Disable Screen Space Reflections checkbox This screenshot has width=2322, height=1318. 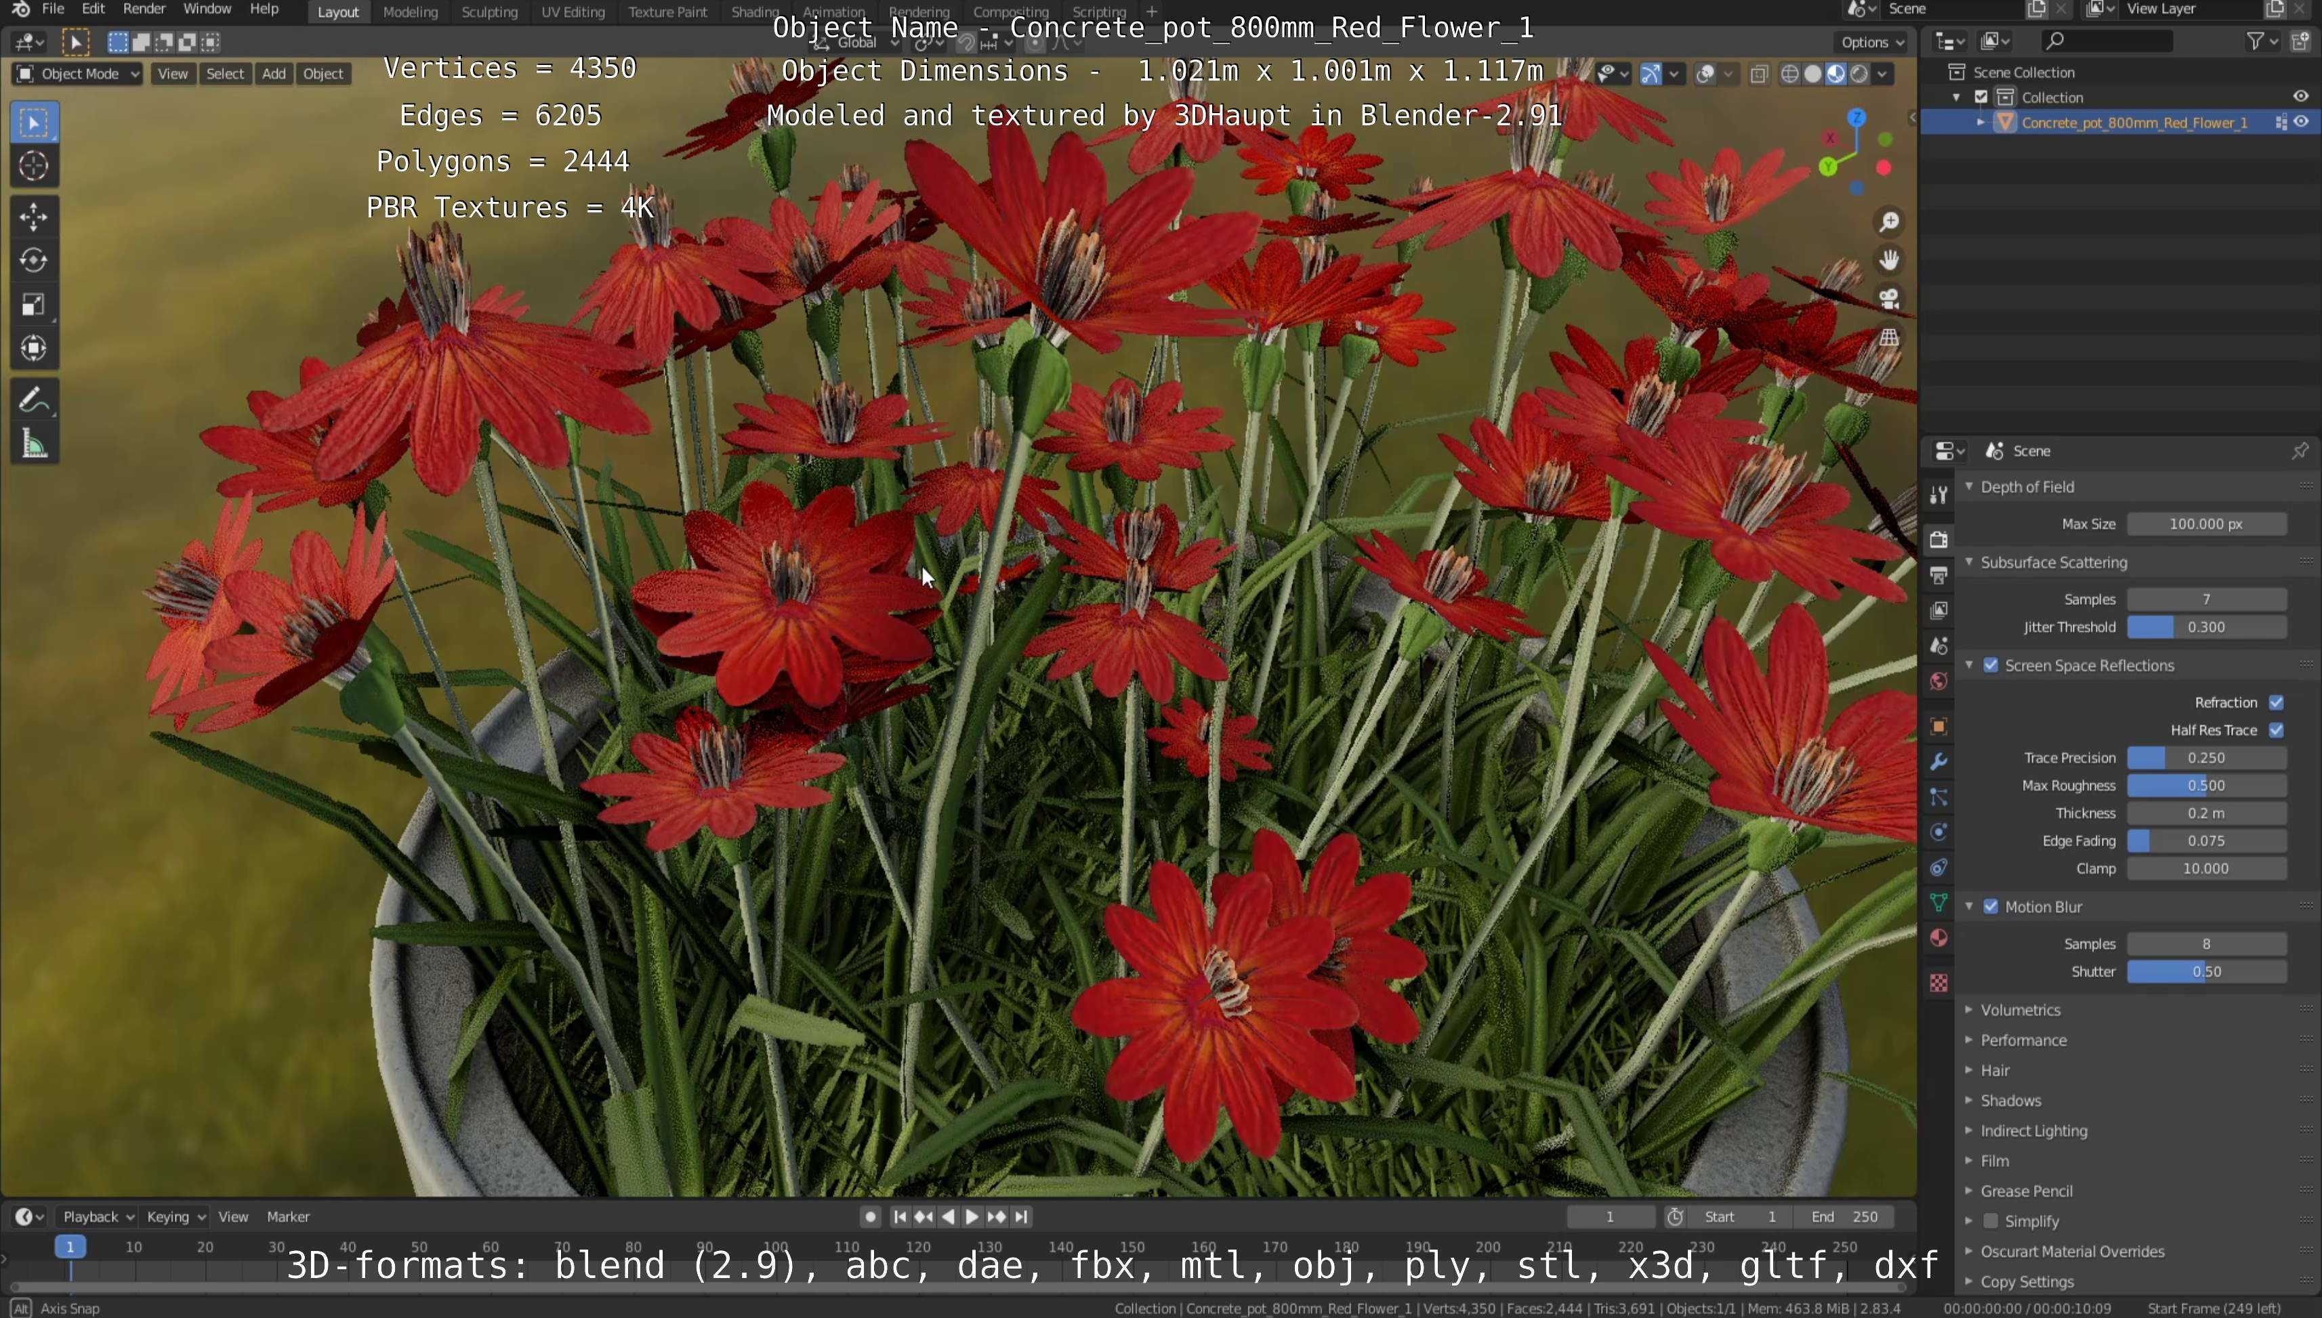point(1991,665)
